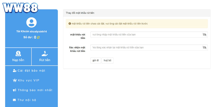Click the user avatar icon
The height and width of the screenshot is (107, 215).
pyautogui.click(x=31, y=22)
